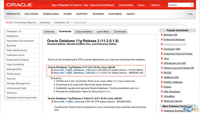This screenshot has width=200, height=114.
Task: Click download arrow icon beside JDeveloper and ADF
Action: (x=162, y=63)
